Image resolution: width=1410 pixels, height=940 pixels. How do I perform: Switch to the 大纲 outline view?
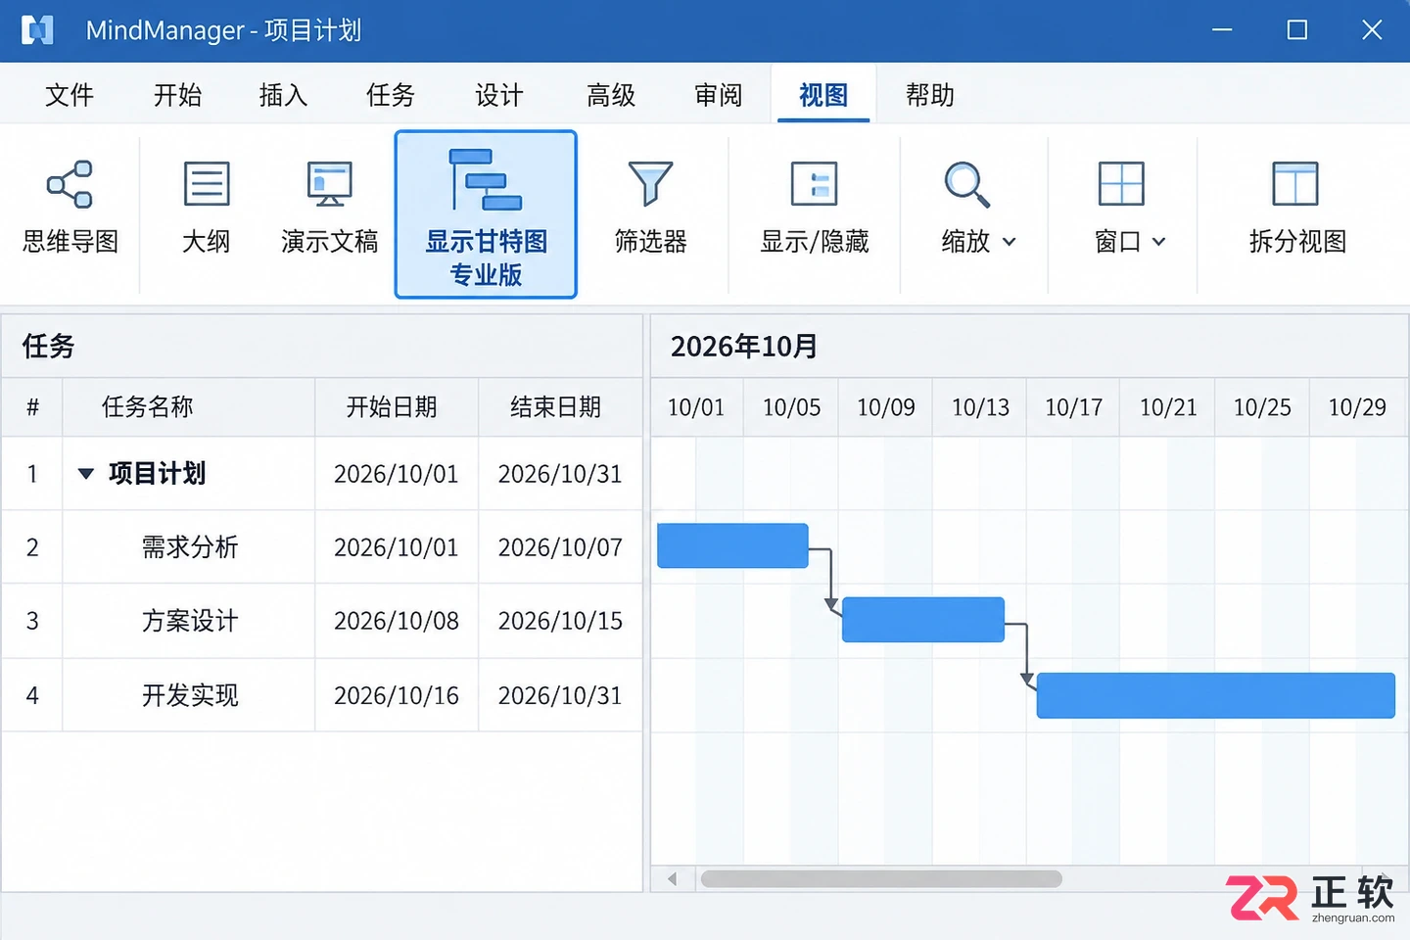coord(207,210)
